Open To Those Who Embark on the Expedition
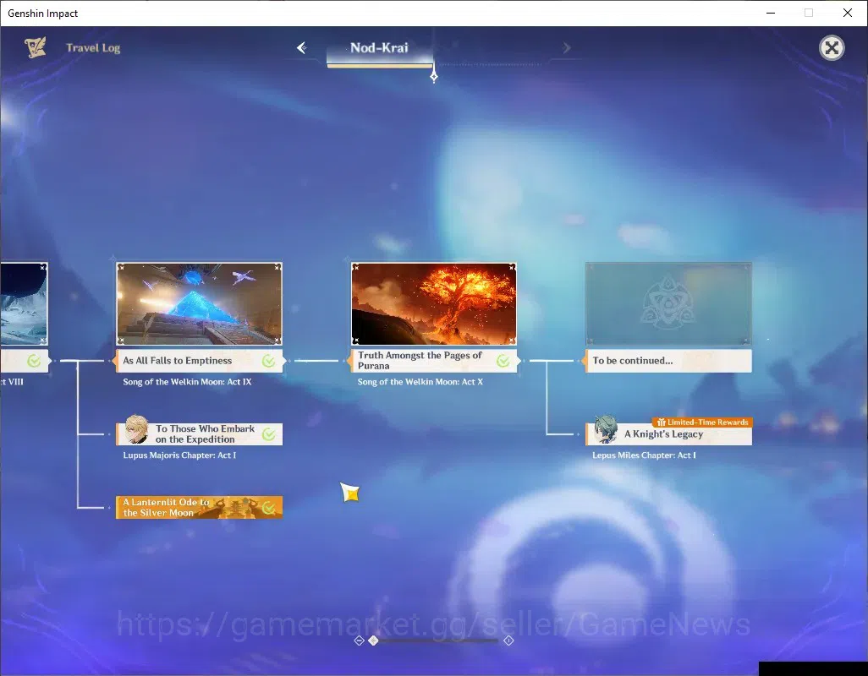 click(200, 433)
